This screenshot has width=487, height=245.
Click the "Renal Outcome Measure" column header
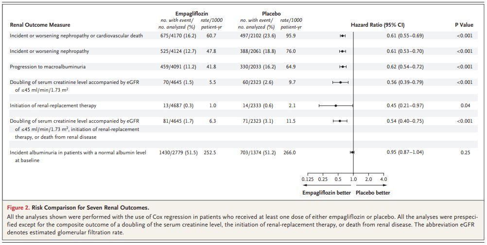tap(40, 25)
